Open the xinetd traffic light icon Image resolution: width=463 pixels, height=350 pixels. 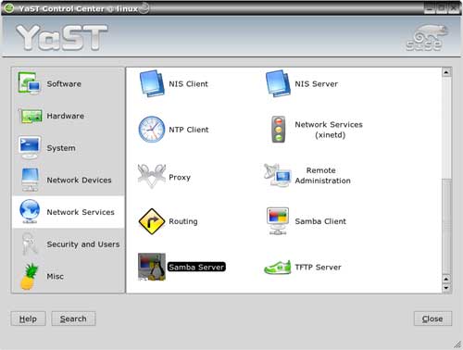pos(279,130)
